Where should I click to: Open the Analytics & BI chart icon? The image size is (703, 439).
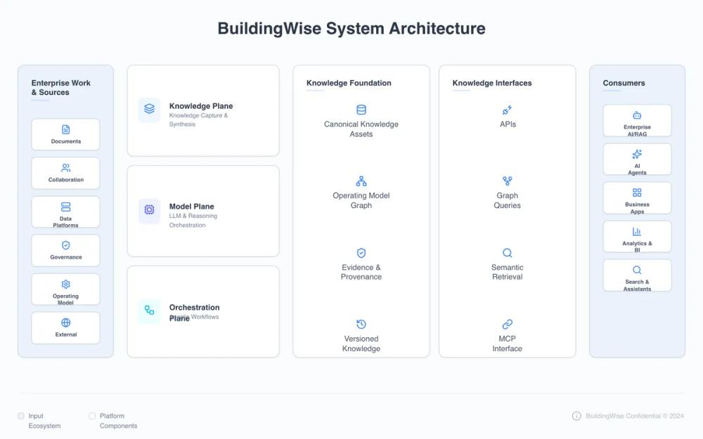click(637, 236)
